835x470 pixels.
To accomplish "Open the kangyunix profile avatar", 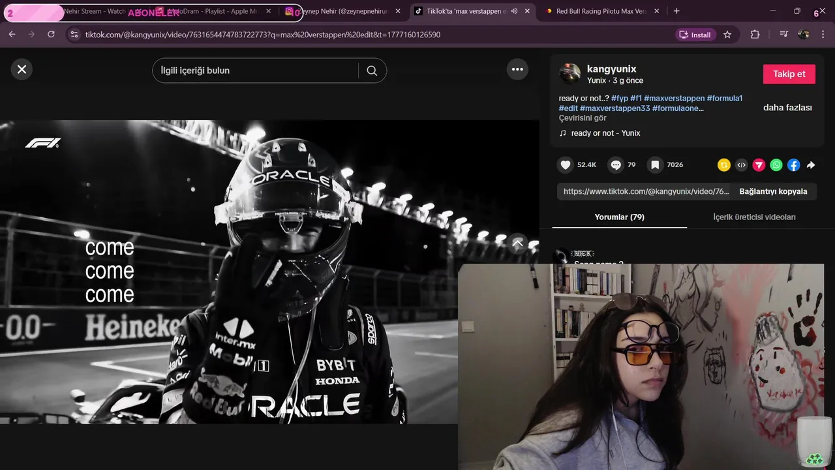I will click(570, 74).
